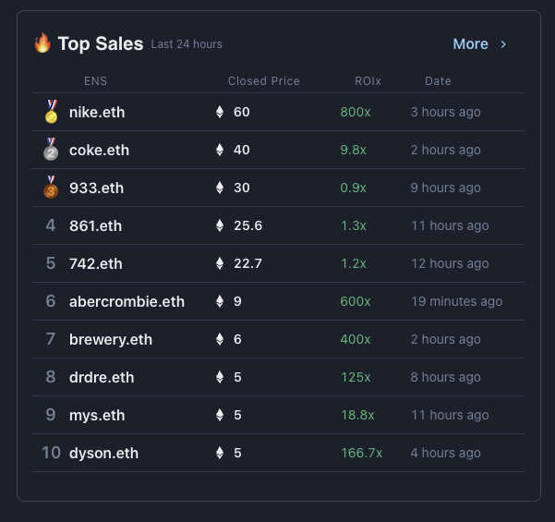555x522 pixels.
Task: Click the 30 closed price for 933.eth
Action: [242, 188]
